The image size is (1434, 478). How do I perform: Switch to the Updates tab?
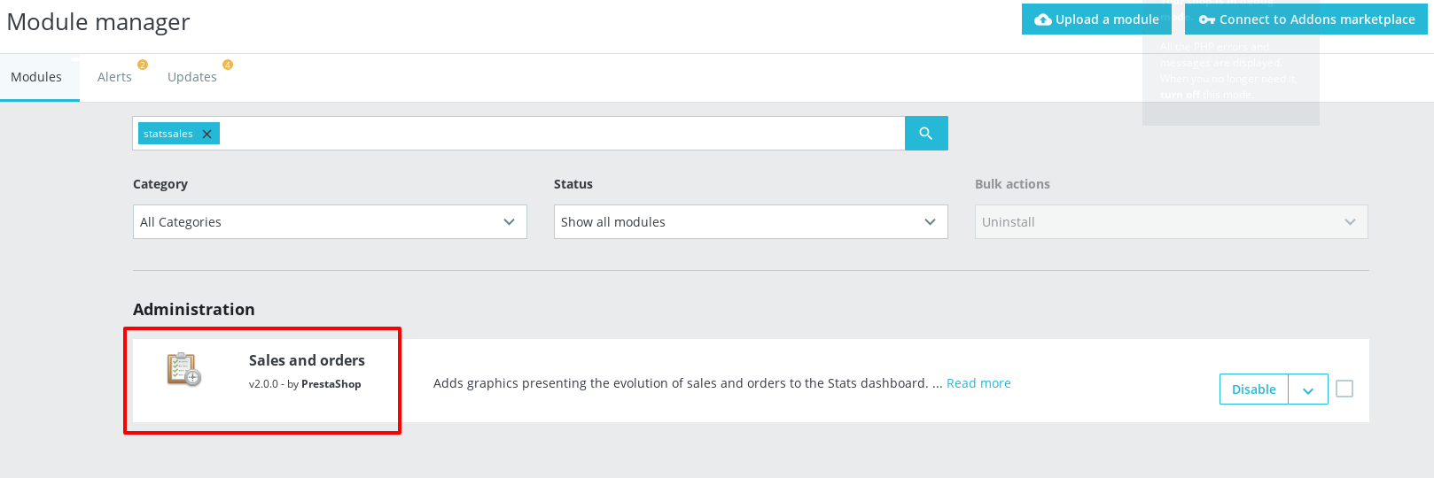[191, 77]
